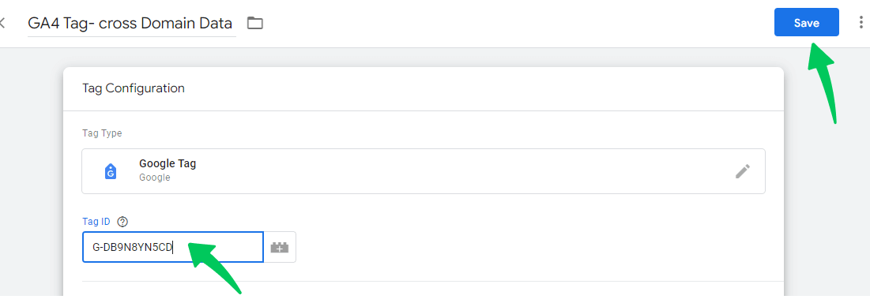870x303 pixels.
Task: Edit the tag name GA4 Tag- cross Domain Data
Action: [131, 23]
